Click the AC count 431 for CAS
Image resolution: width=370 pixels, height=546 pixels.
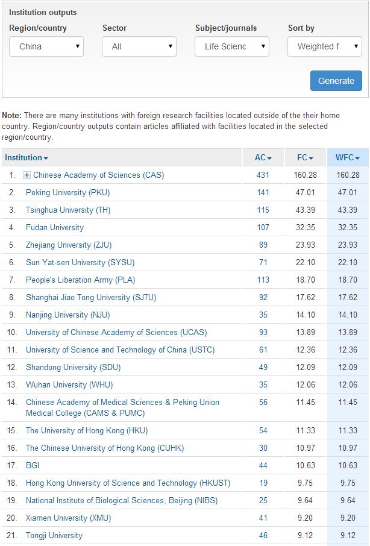point(262,175)
